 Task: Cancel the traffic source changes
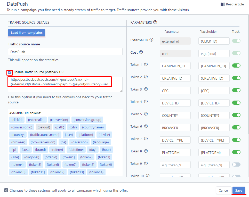point(223,190)
